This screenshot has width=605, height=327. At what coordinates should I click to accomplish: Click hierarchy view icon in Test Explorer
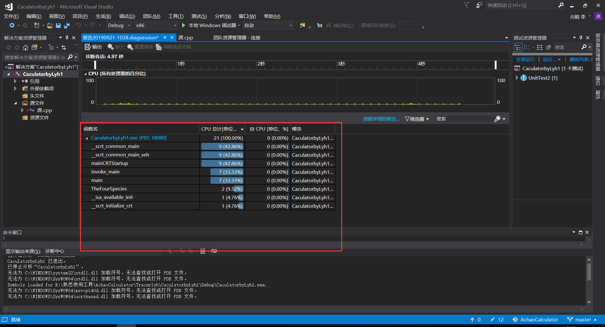click(518, 48)
